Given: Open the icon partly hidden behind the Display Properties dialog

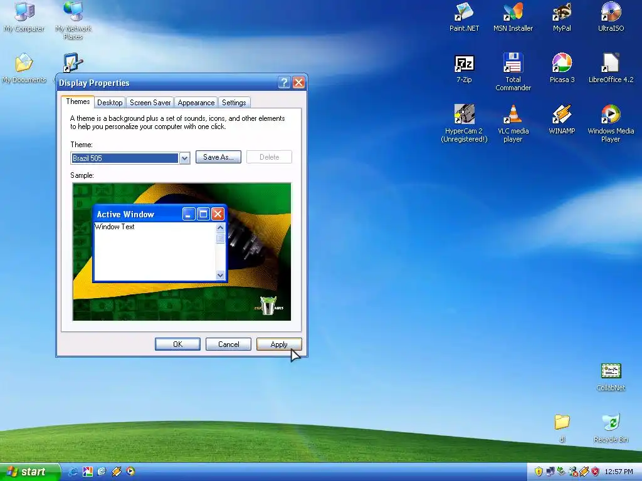Looking at the screenshot, I should pyautogui.click(x=73, y=62).
